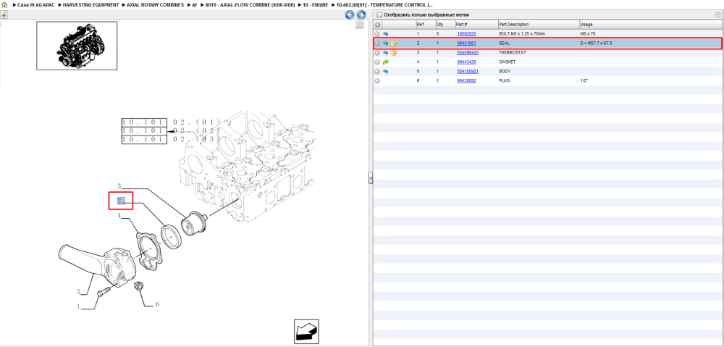Click blue arrow icon in SEAL row
The height and width of the screenshot is (347, 724).
(386, 43)
